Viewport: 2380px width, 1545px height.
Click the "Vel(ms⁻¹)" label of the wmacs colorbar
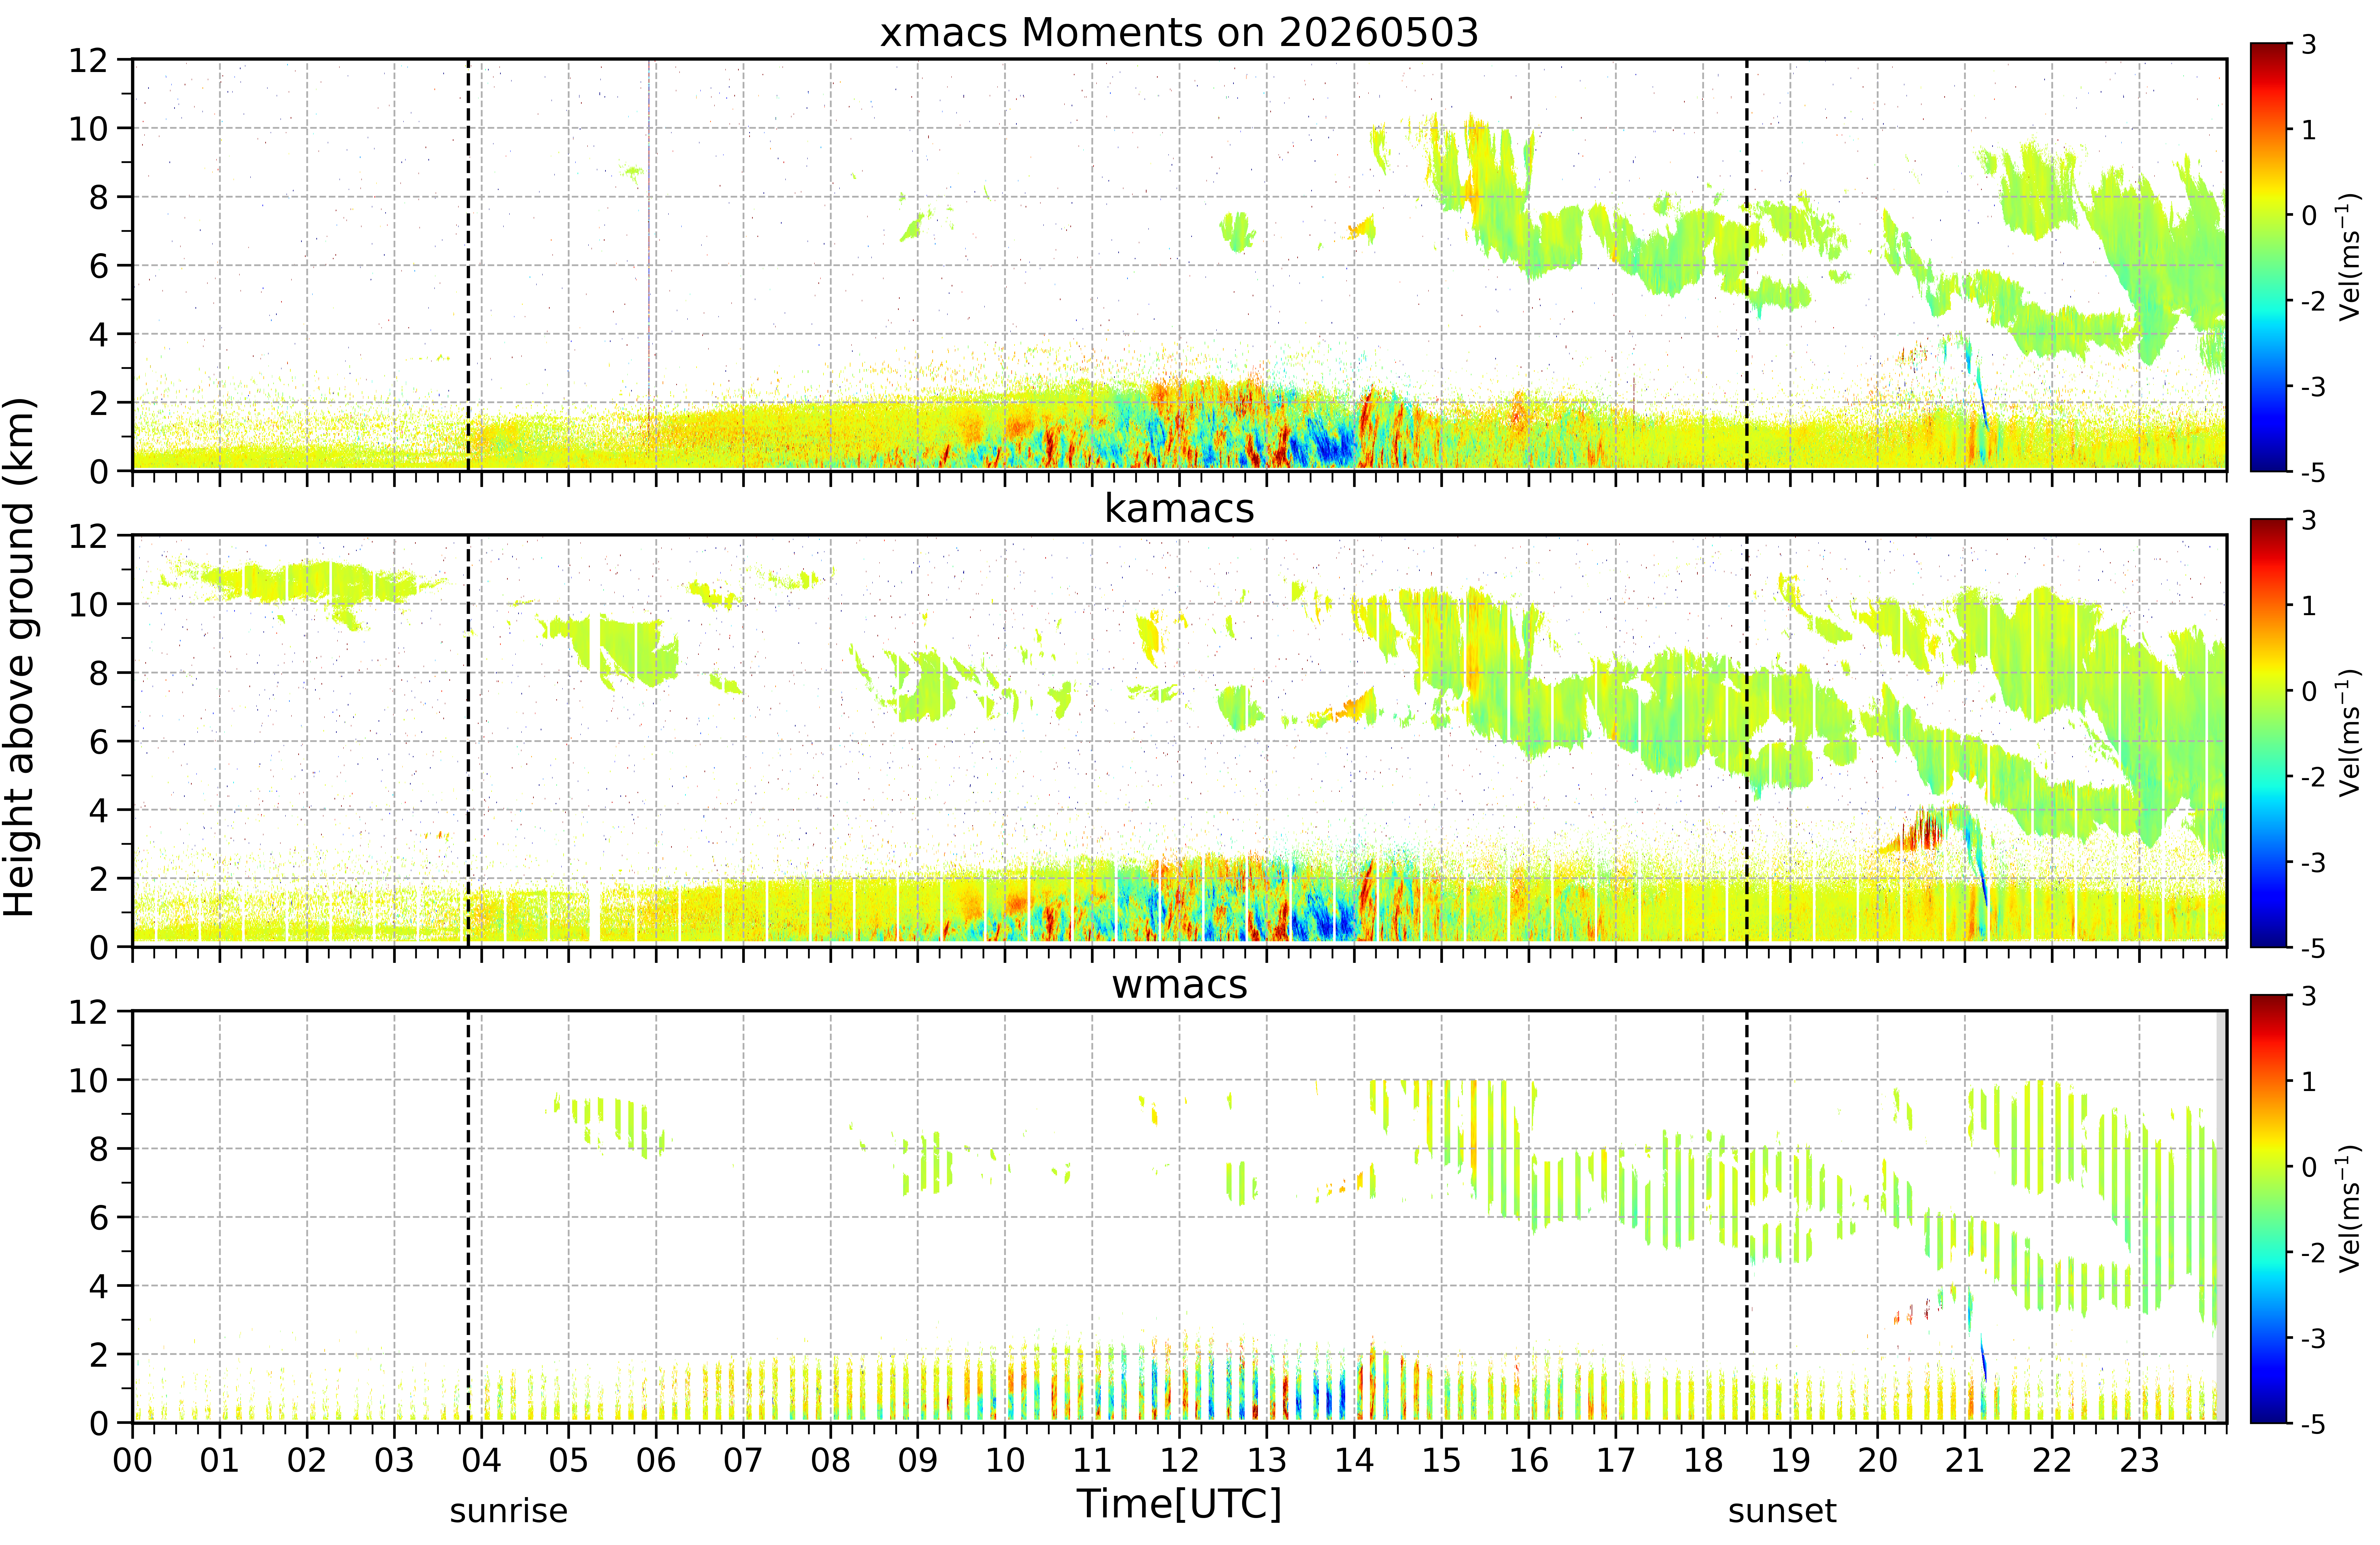[2348, 1209]
